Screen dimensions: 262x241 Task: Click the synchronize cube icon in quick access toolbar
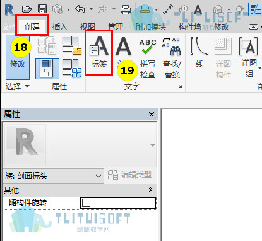[x=57, y=9]
